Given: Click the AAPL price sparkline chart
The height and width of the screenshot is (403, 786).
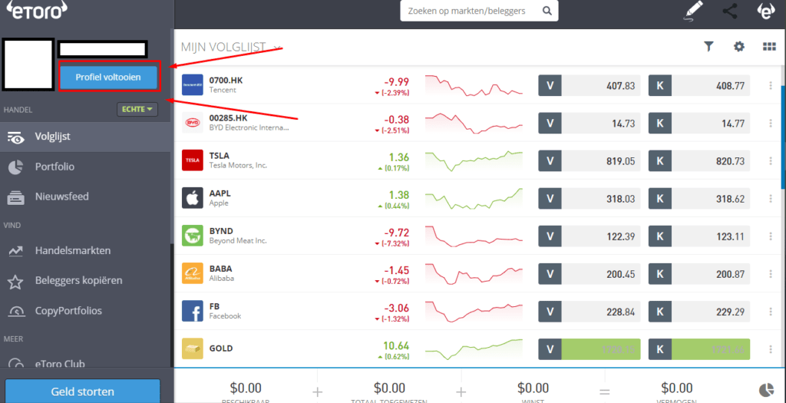Looking at the screenshot, I should click(x=474, y=198).
